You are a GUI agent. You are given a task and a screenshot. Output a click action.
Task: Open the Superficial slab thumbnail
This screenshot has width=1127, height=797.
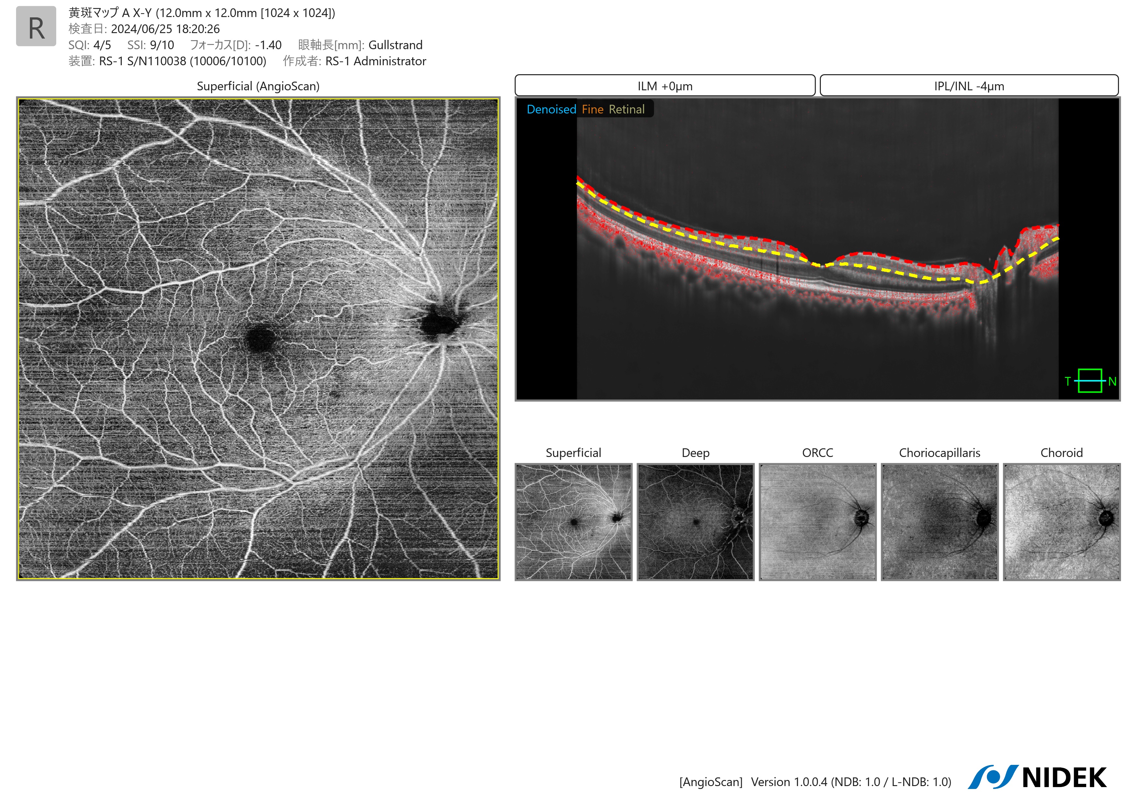(x=573, y=522)
